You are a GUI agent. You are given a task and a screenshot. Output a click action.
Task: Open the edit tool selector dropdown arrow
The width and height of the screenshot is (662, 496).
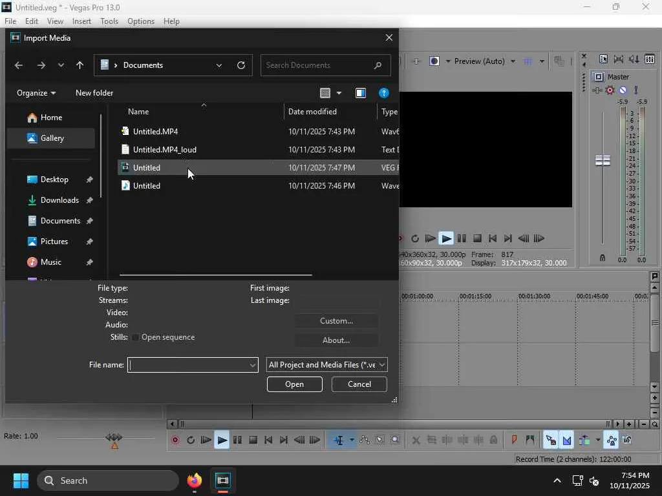pyautogui.click(x=351, y=440)
